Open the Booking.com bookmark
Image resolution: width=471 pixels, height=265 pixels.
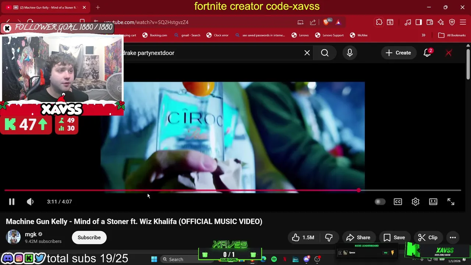155,35
